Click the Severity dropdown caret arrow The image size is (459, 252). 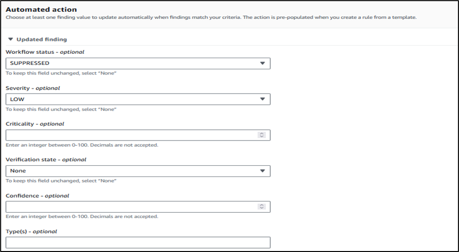(262, 99)
